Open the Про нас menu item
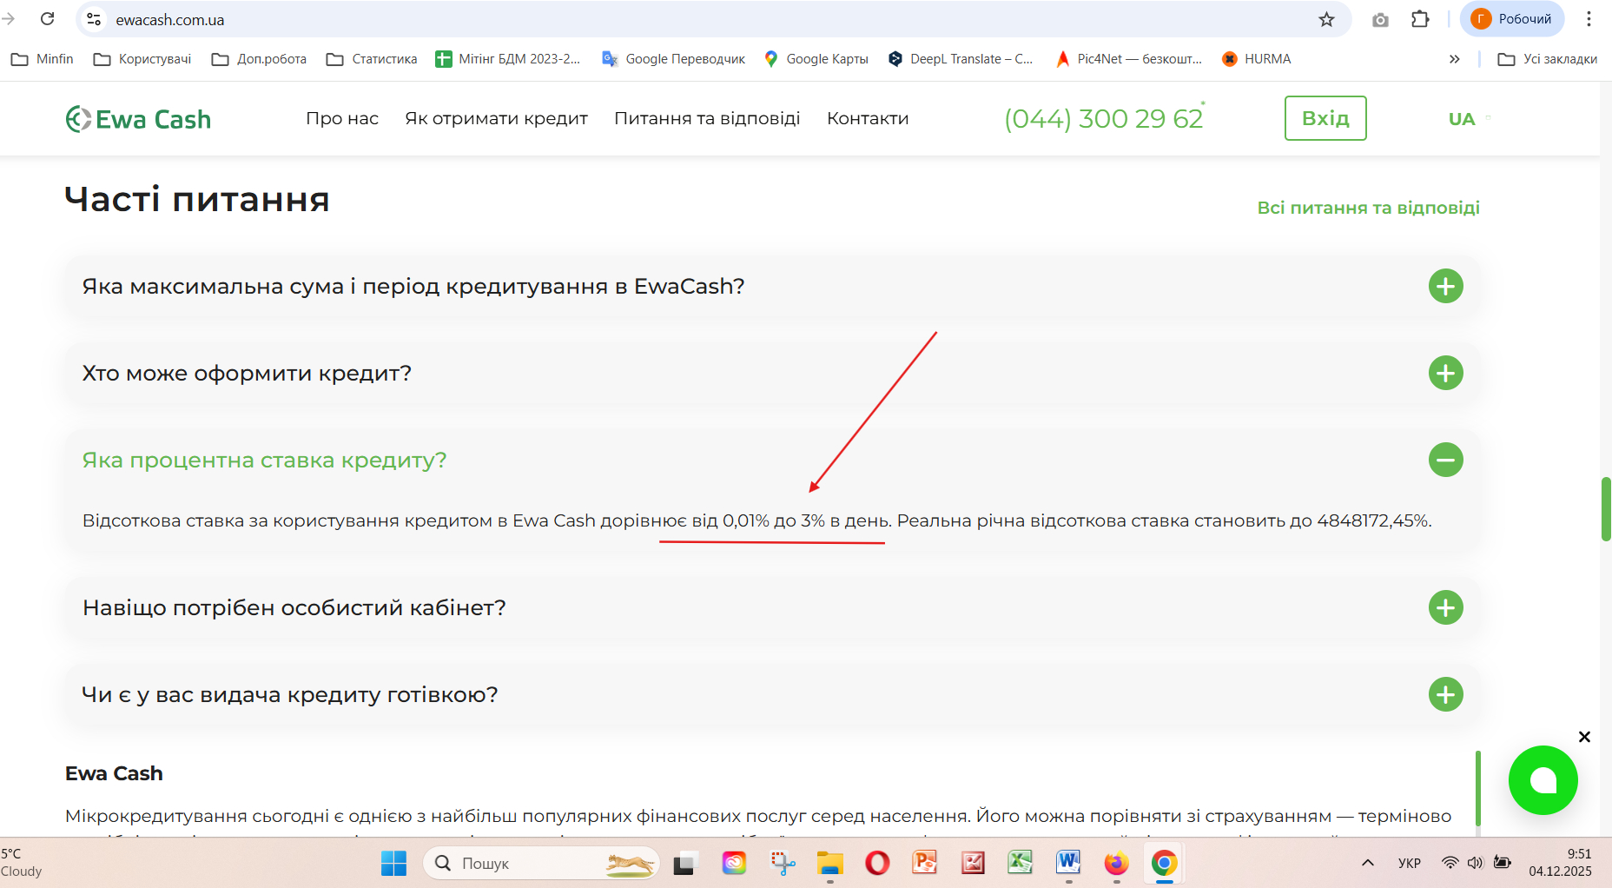The image size is (1612, 888). (342, 118)
